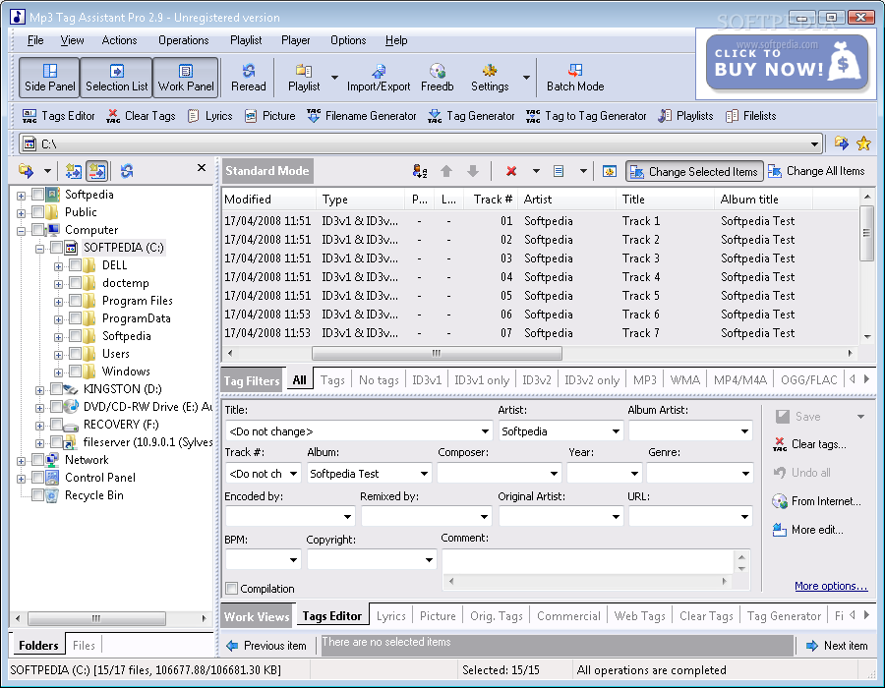Open the Playlists tool
The image size is (885, 688).
pyautogui.click(x=685, y=116)
